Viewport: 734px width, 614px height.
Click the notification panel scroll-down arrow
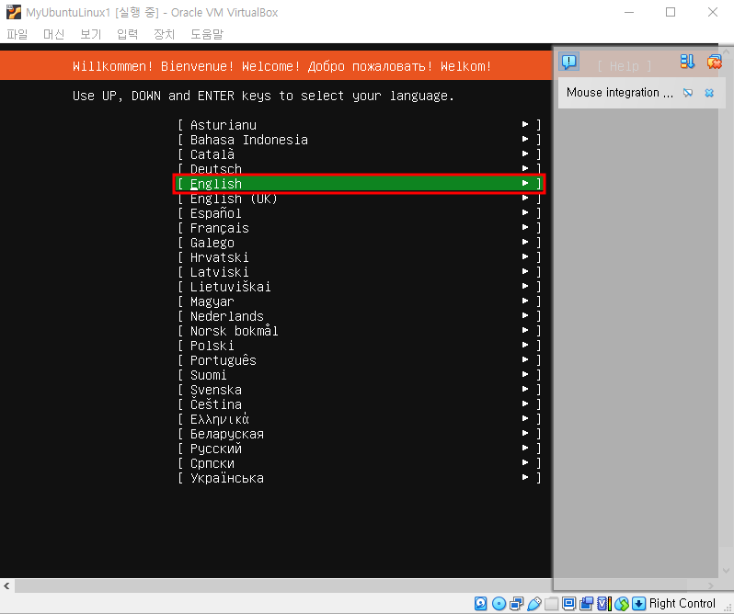(x=726, y=571)
